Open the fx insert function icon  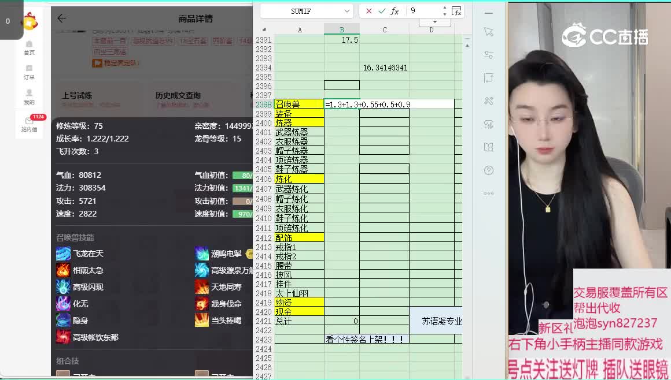tap(395, 11)
